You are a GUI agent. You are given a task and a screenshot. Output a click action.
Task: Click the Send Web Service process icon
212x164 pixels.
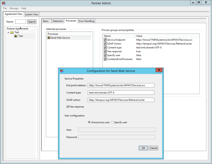pos(49,38)
